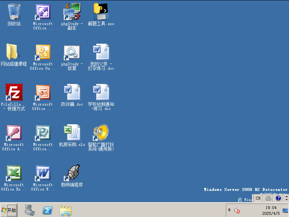Click the muted volume tray icon

pos(237,210)
